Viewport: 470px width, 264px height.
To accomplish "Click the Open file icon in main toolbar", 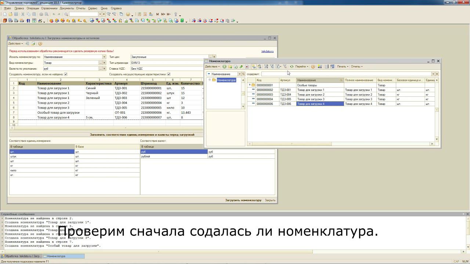I will [10, 14].
